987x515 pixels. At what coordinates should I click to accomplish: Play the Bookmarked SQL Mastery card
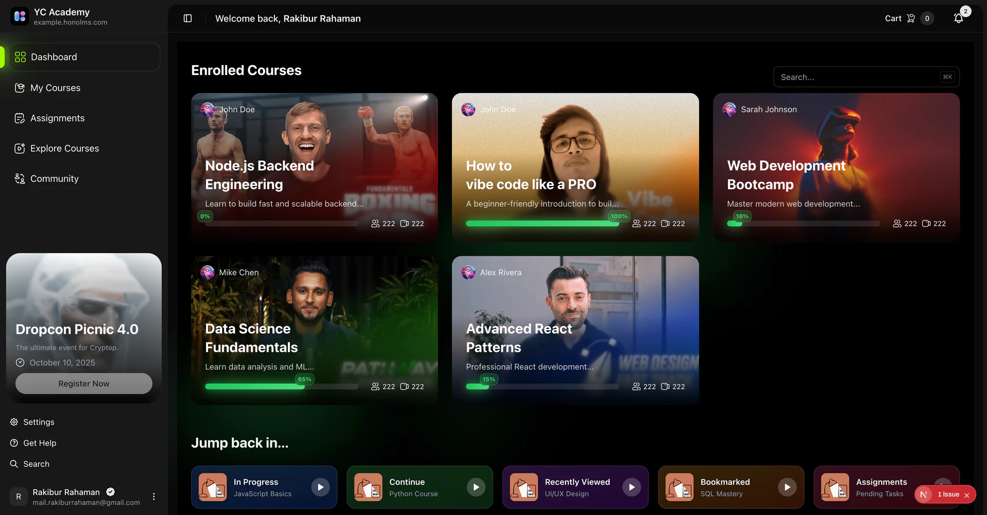pyautogui.click(x=787, y=487)
